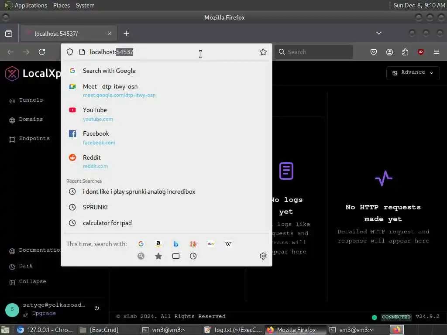Open the Places menu
This screenshot has width=447, height=335.
coord(61,5)
